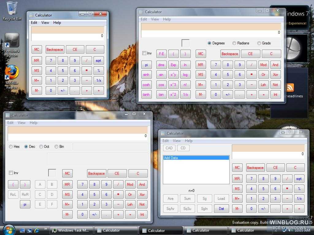This screenshot has width=314, height=235.
Task: Click the RoR rotate right button
Action: click(x=25, y=194)
